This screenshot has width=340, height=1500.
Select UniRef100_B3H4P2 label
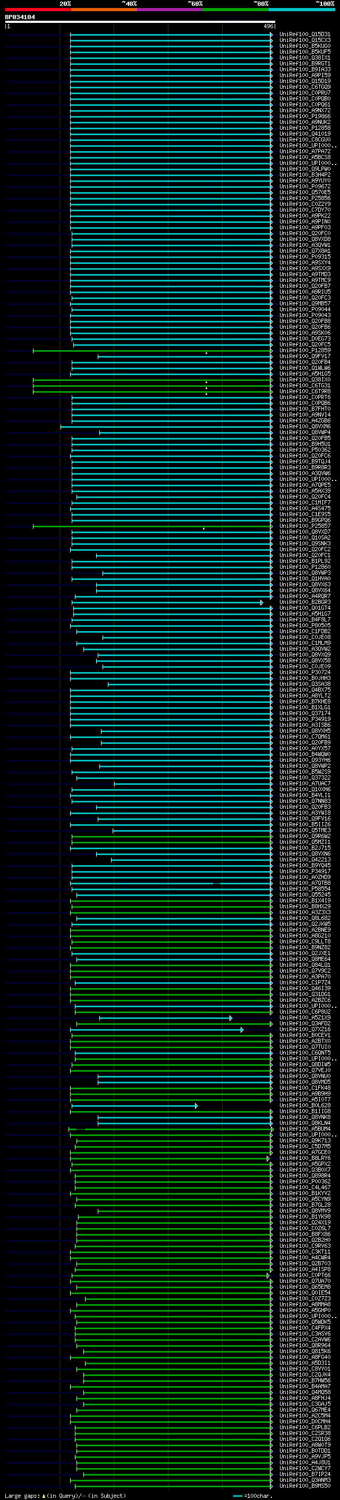tap(304, 175)
